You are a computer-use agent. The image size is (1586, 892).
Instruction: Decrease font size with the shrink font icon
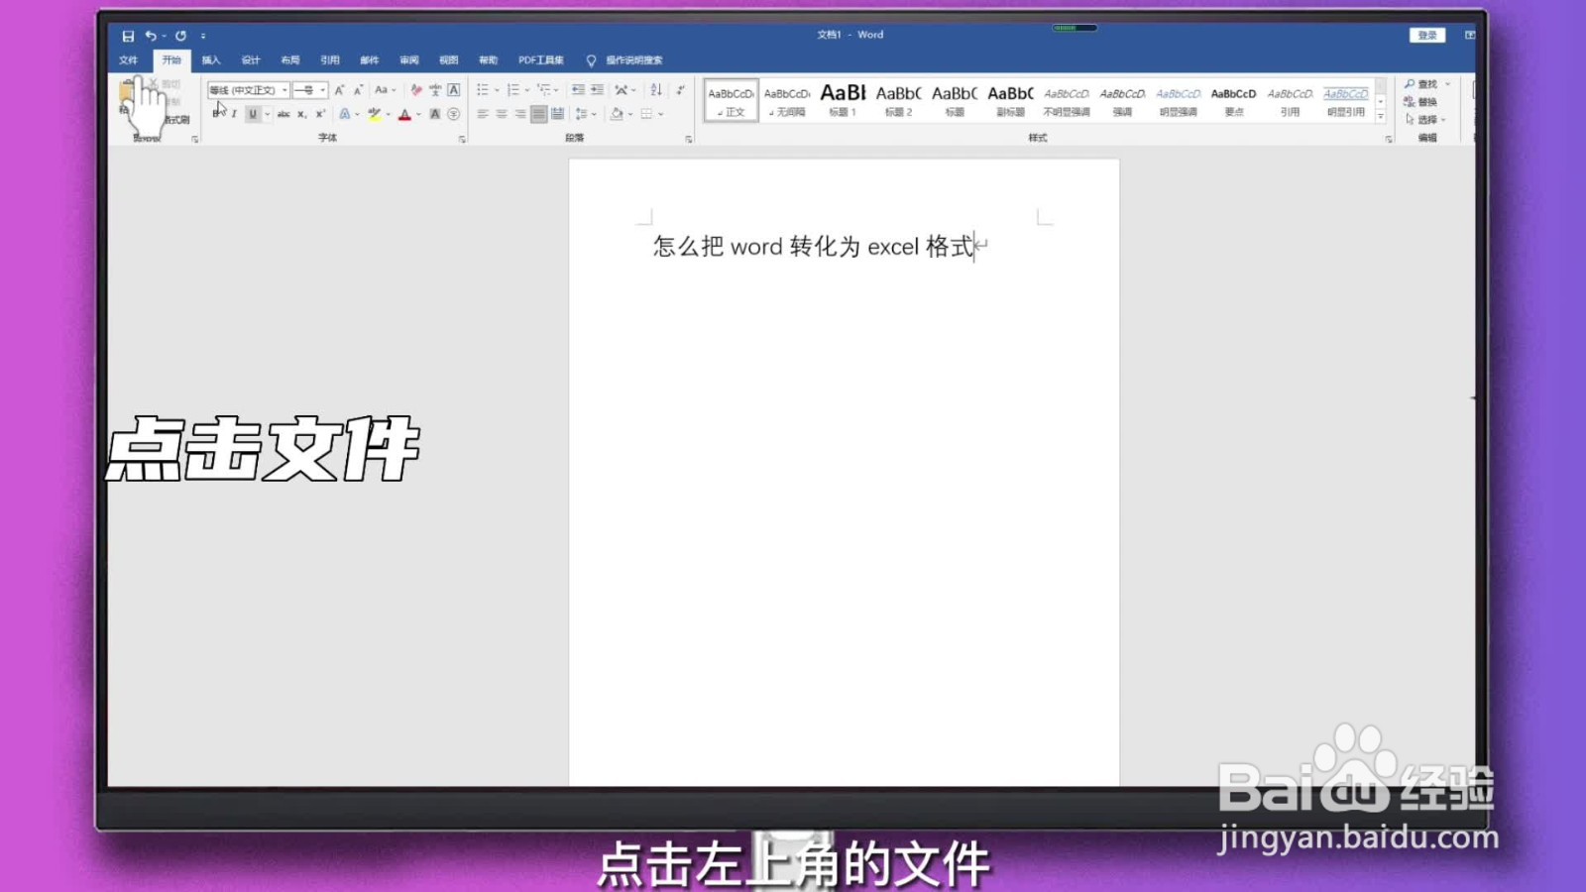click(358, 90)
